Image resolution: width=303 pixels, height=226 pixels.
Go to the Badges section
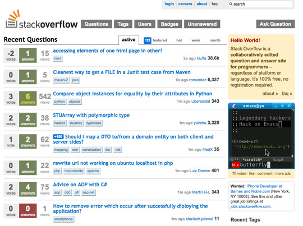click(x=169, y=24)
